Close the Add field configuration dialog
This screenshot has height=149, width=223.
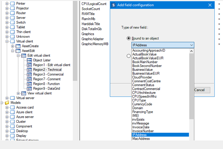tap(210, 5)
